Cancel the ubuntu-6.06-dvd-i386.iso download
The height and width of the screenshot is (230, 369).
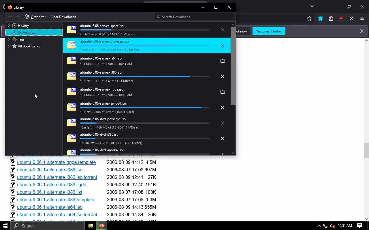222,139
